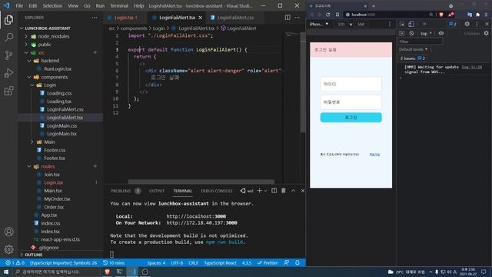
Task: Clear the DevTools console
Action: click(x=411, y=33)
